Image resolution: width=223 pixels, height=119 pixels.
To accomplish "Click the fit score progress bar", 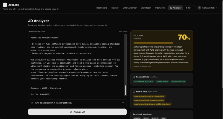I will 162,43.
